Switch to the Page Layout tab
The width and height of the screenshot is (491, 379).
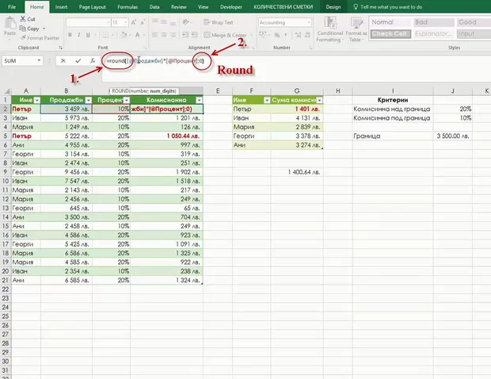[x=93, y=6]
